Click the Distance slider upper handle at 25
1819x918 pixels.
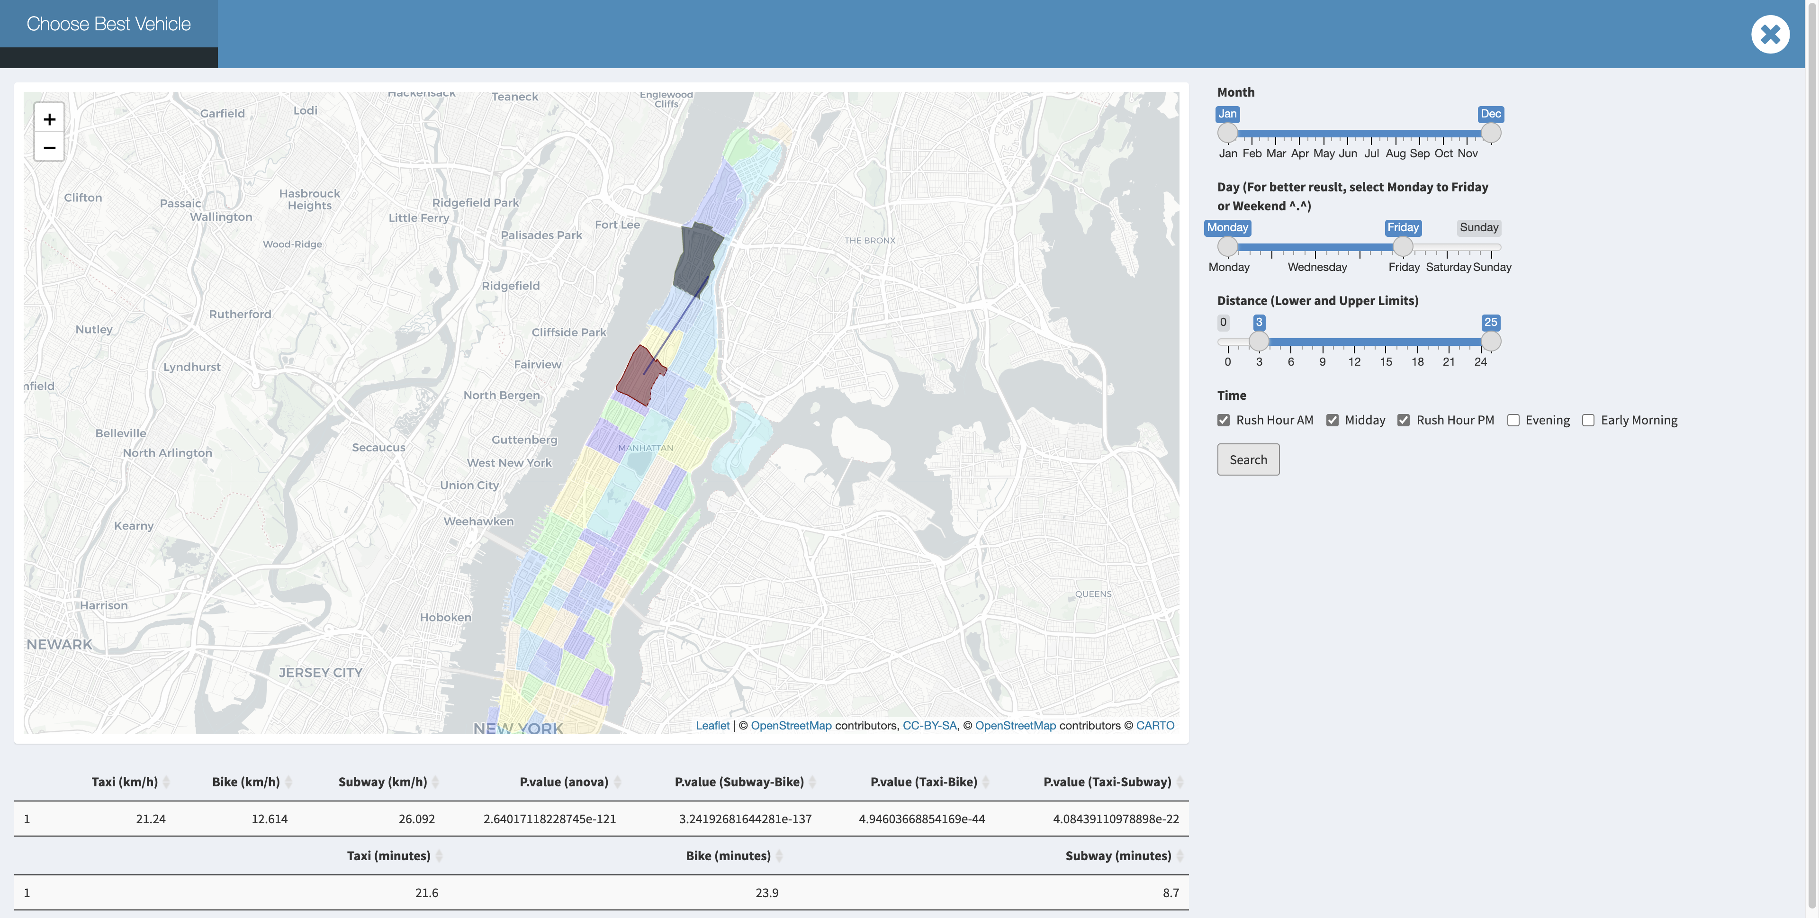pyautogui.click(x=1491, y=341)
